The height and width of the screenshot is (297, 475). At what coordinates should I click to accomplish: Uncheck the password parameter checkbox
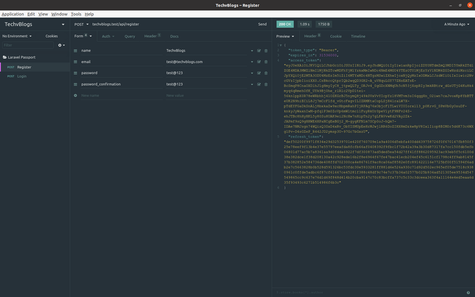pos(259,73)
